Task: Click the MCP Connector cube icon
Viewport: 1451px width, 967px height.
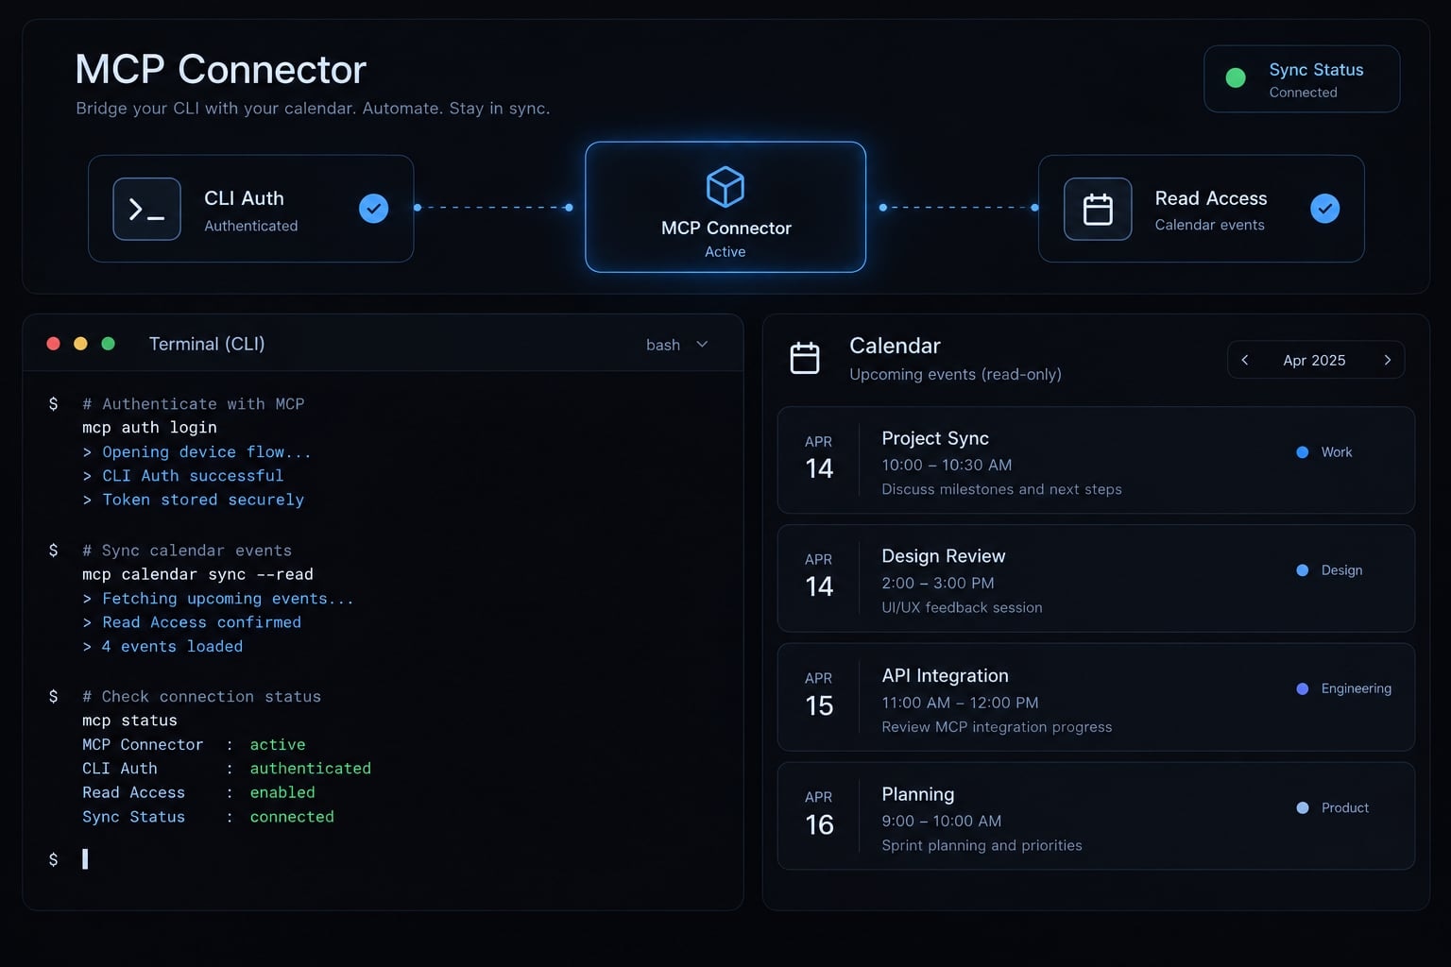Action: pyautogui.click(x=725, y=186)
